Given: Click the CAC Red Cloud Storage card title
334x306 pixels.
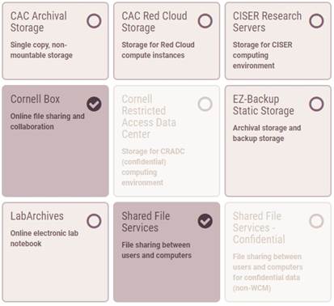Looking at the screenshot, I should (154, 22).
